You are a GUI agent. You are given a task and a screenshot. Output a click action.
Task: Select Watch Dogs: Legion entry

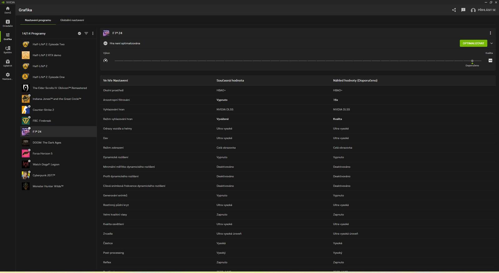click(x=58, y=164)
